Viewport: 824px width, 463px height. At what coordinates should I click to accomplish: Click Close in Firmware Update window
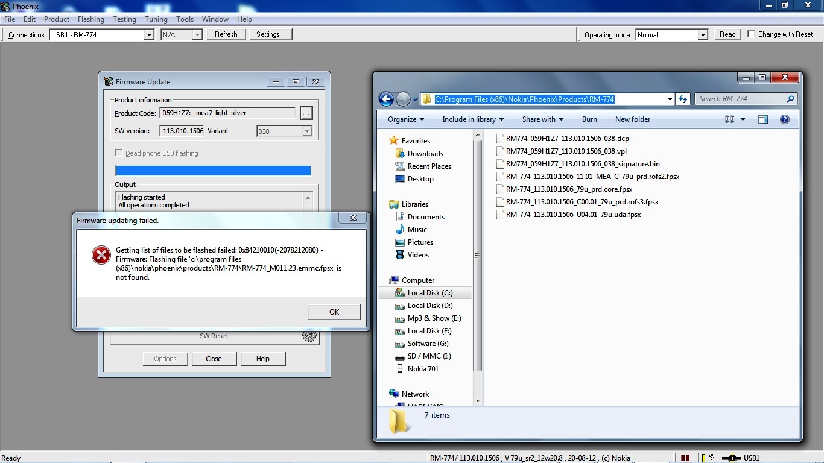(x=214, y=359)
